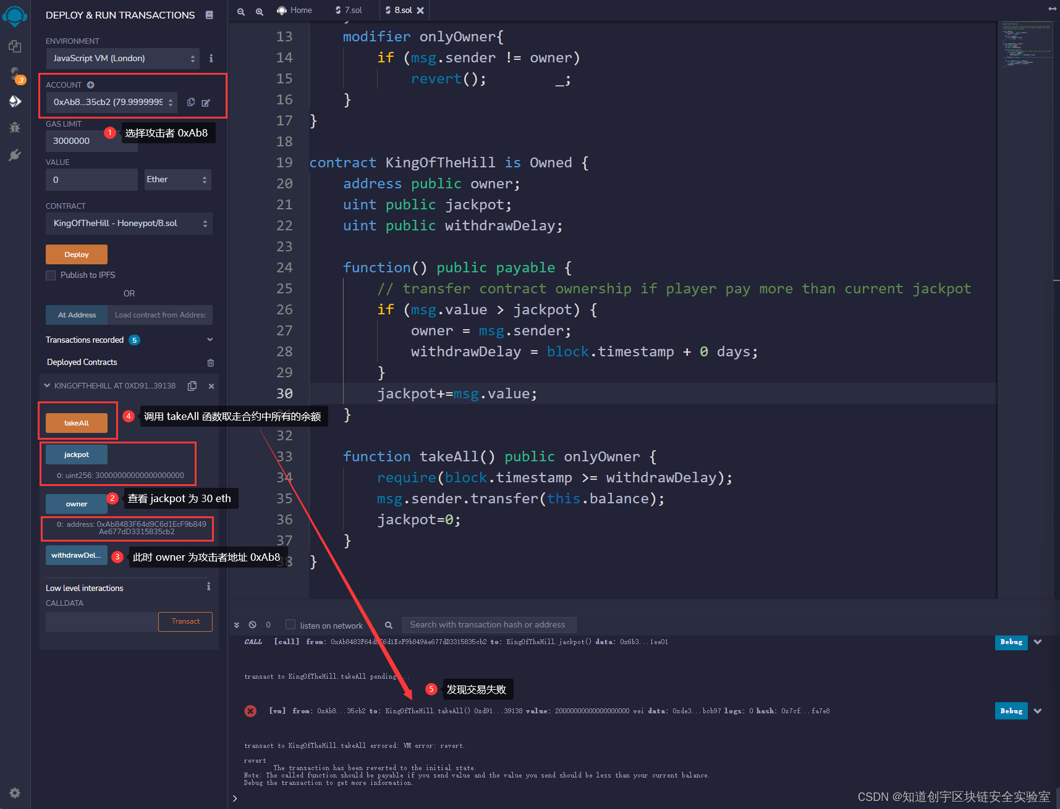This screenshot has height=809, width=1060.
Task: Debug the jackpot call entry
Action: 1011,642
